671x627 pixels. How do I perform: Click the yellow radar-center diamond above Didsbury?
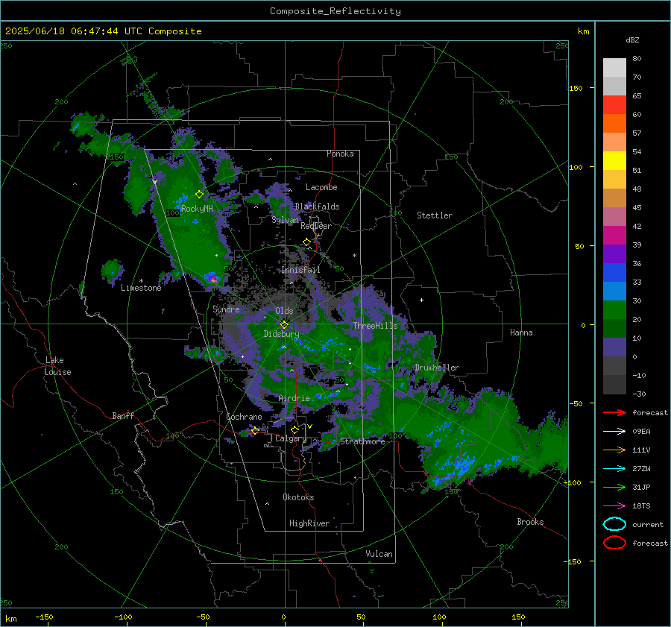pyautogui.click(x=284, y=325)
